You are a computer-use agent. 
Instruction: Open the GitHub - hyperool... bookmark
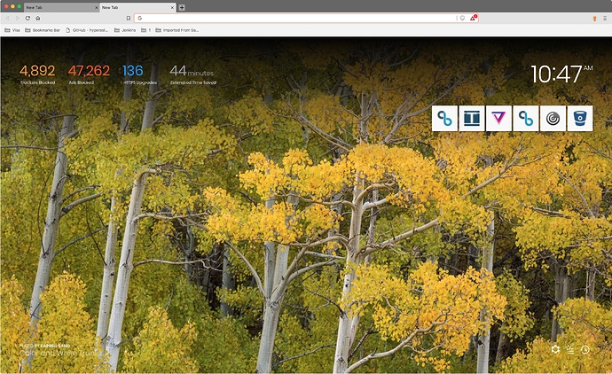pyautogui.click(x=87, y=30)
